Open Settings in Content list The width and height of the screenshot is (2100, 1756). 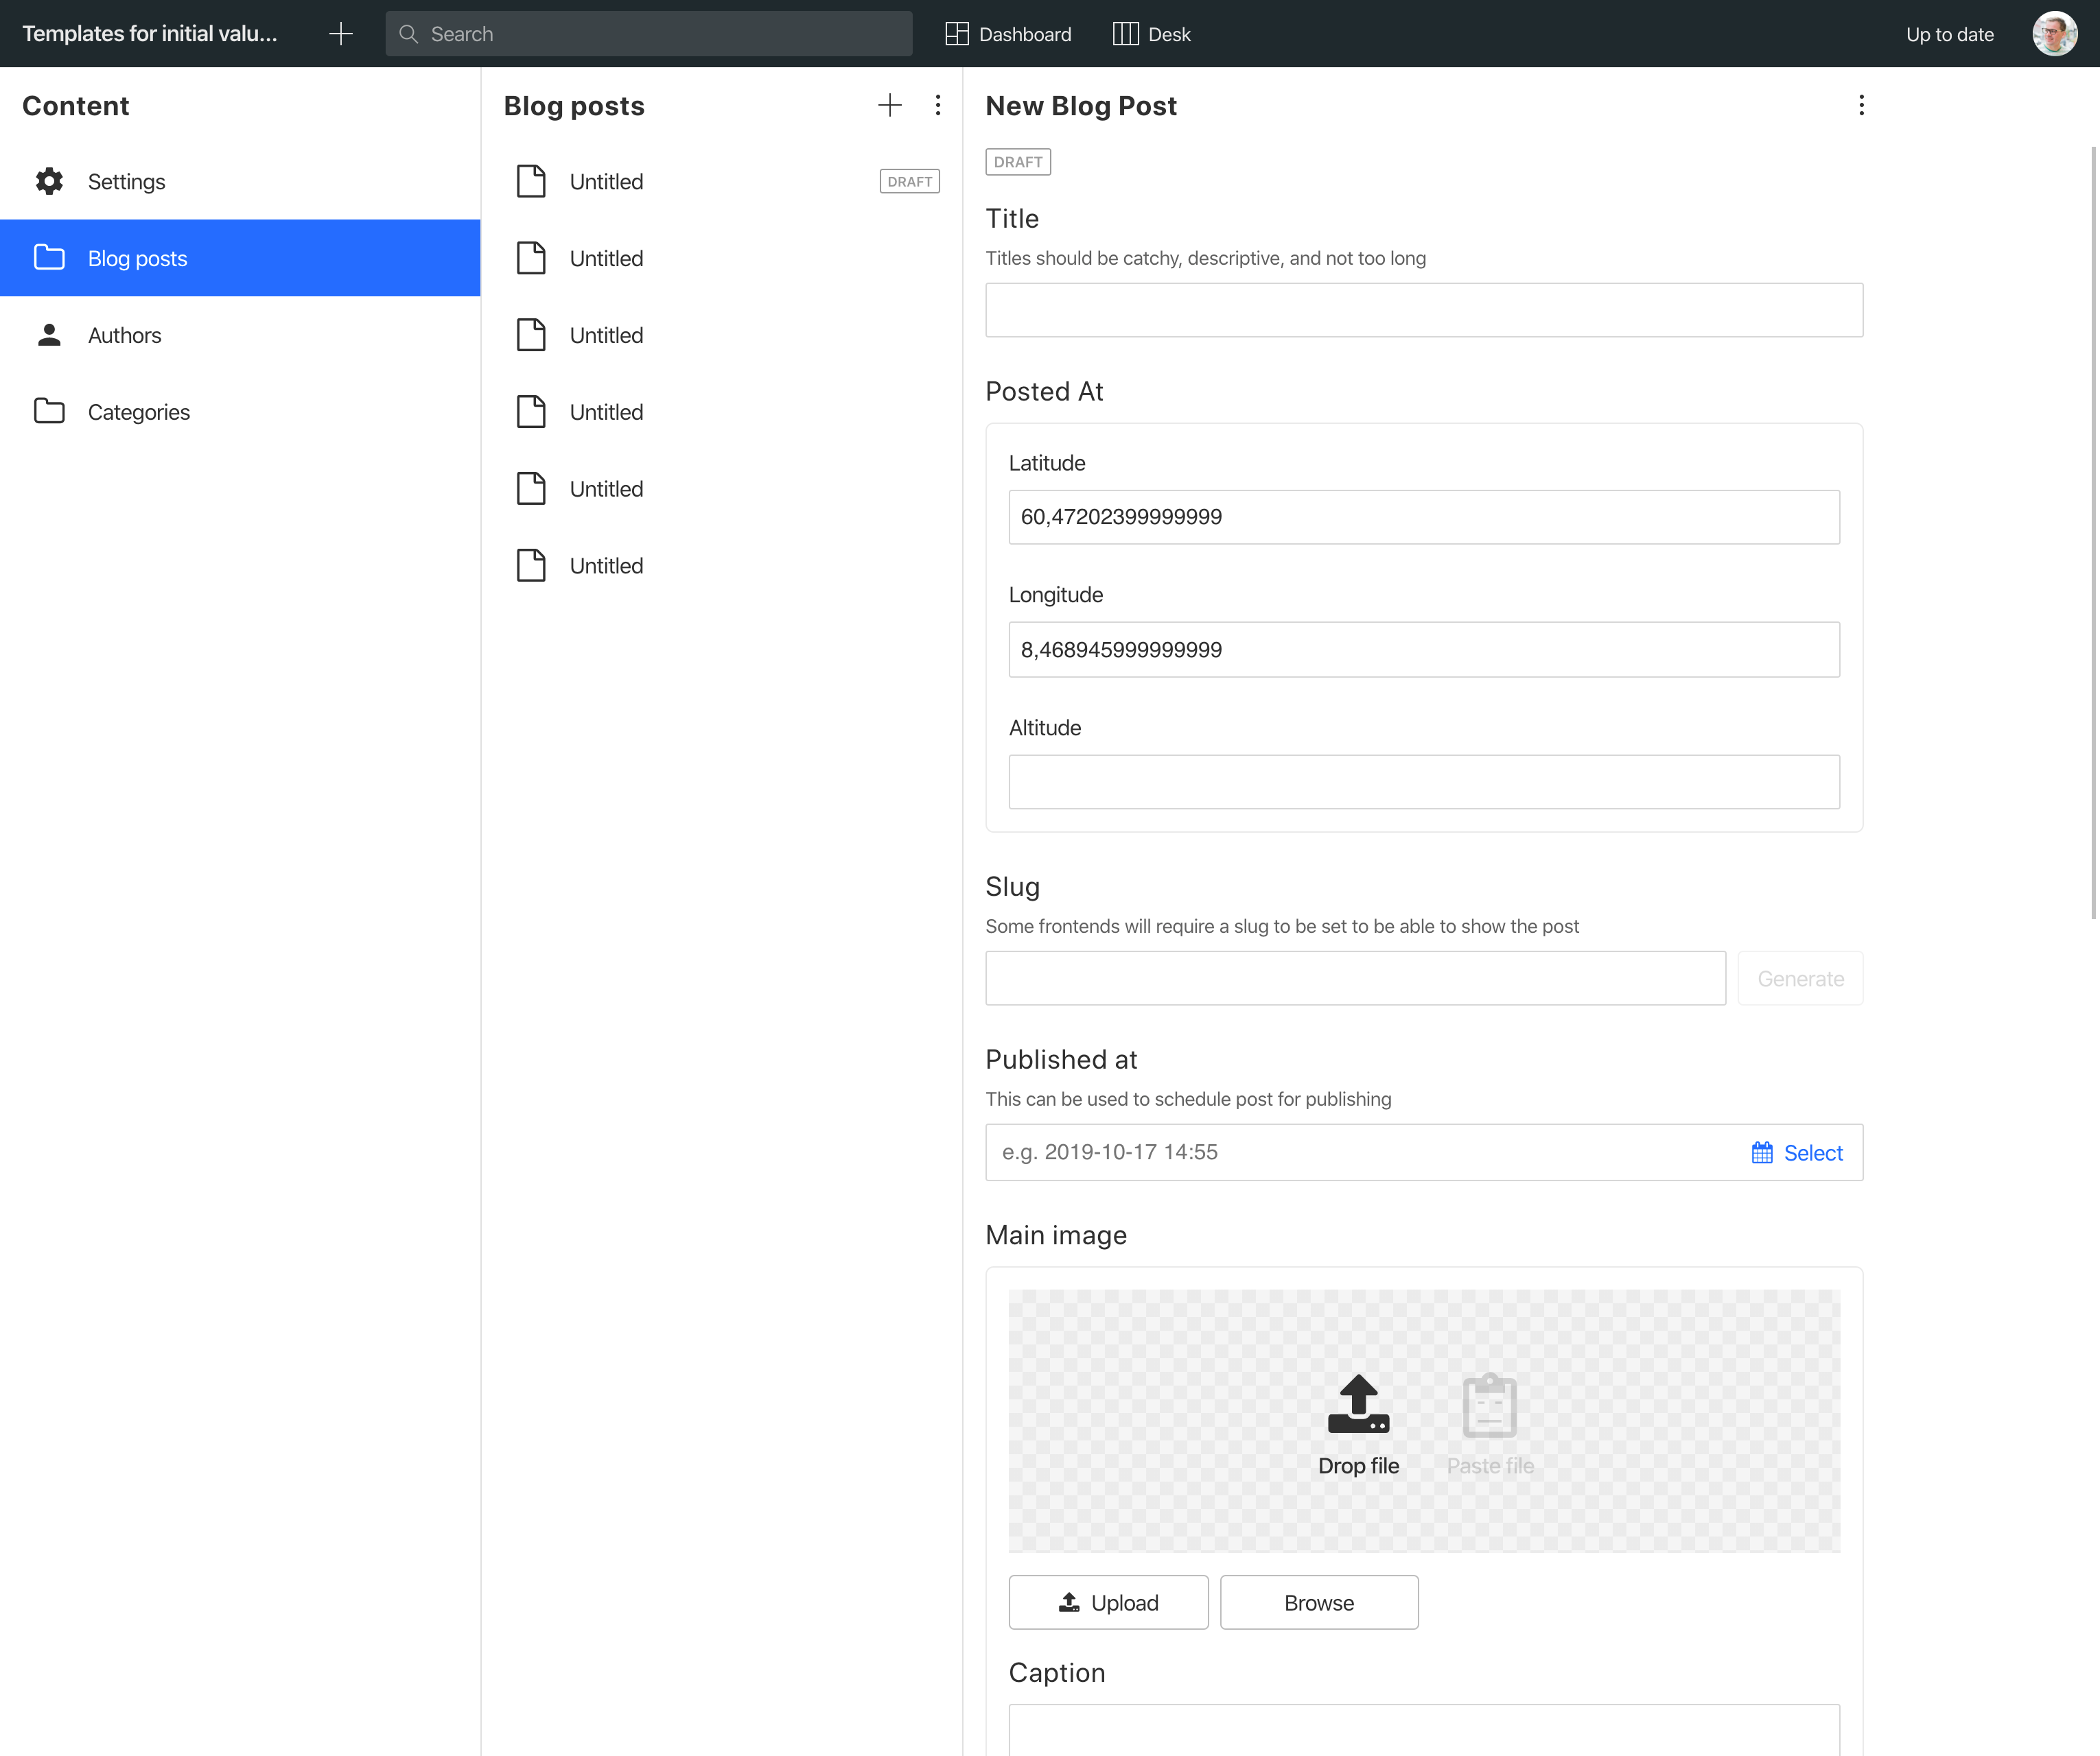point(240,181)
